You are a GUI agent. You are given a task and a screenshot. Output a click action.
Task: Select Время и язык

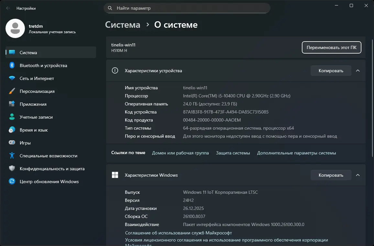point(51,130)
